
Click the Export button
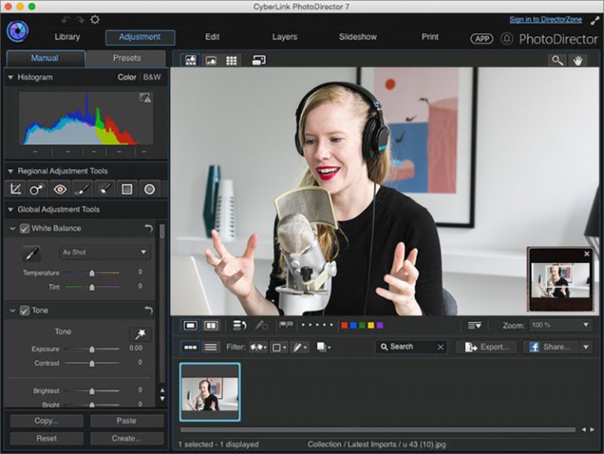pyautogui.click(x=486, y=347)
